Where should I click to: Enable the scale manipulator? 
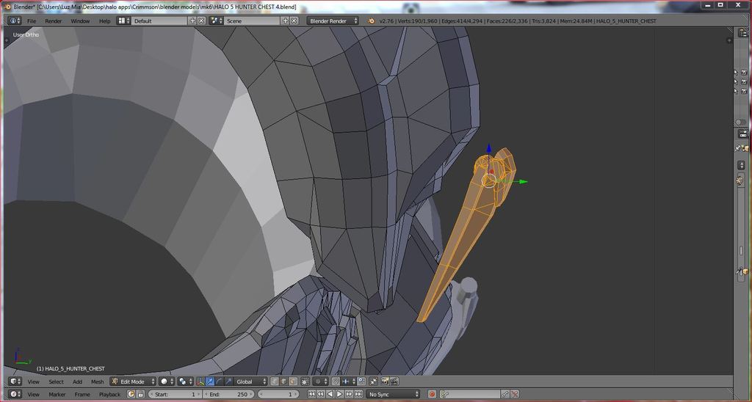(x=228, y=381)
